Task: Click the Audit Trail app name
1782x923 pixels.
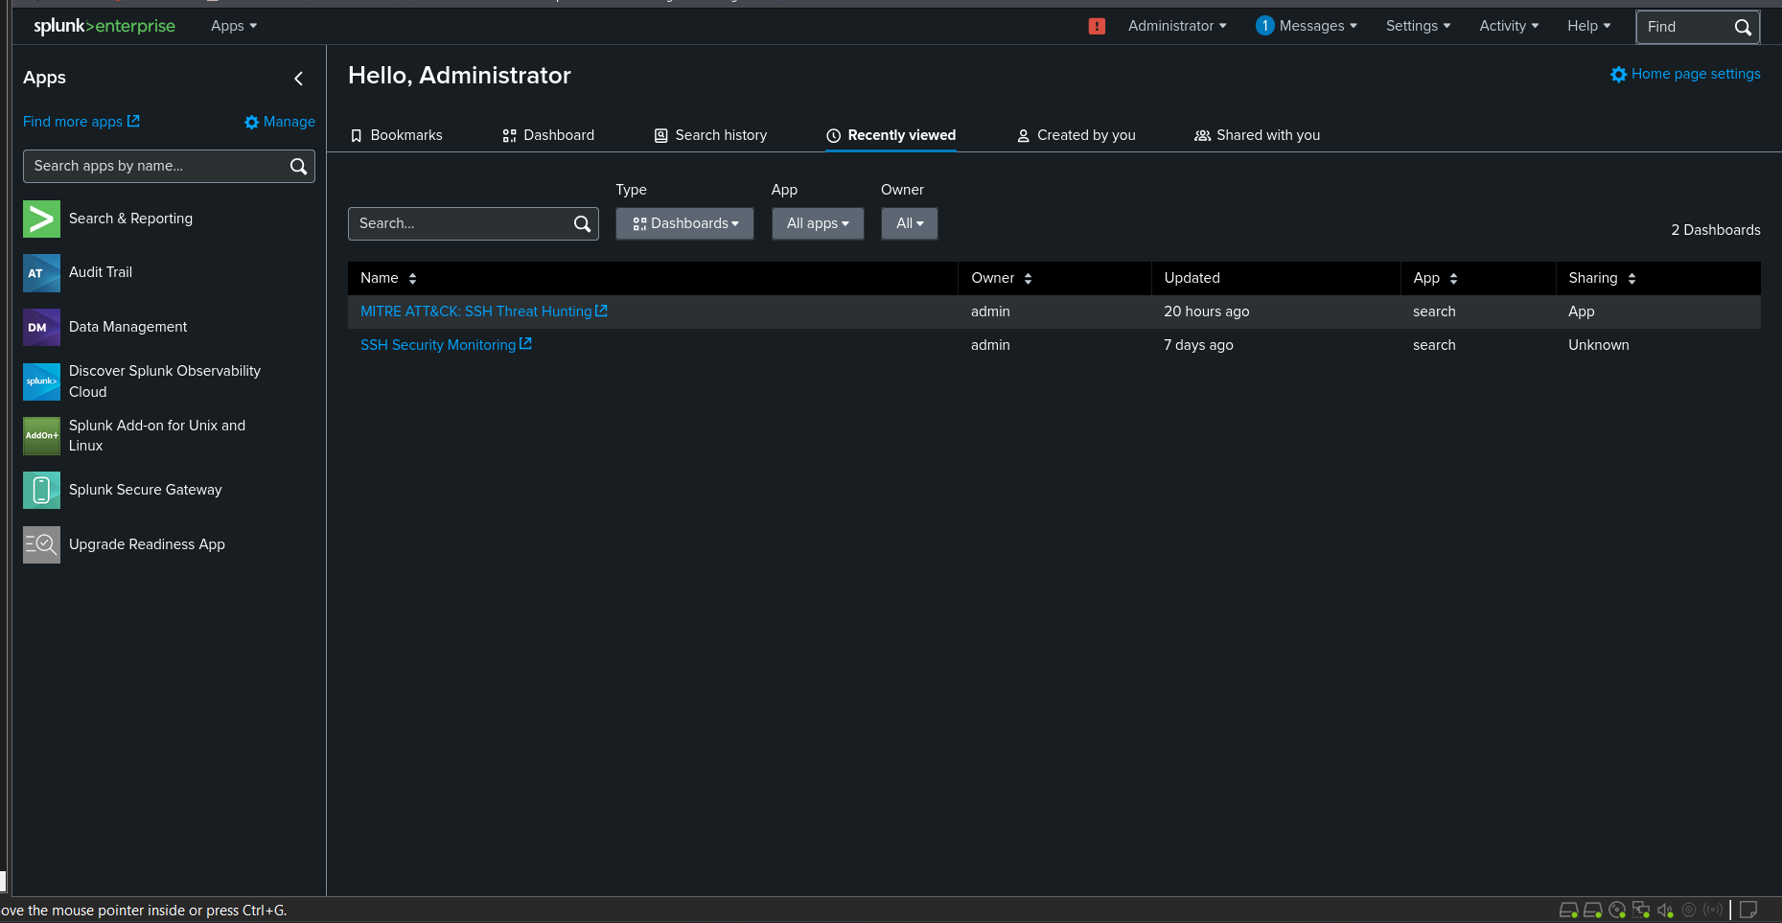Action: pyautogui.click(x=101, y=272)
